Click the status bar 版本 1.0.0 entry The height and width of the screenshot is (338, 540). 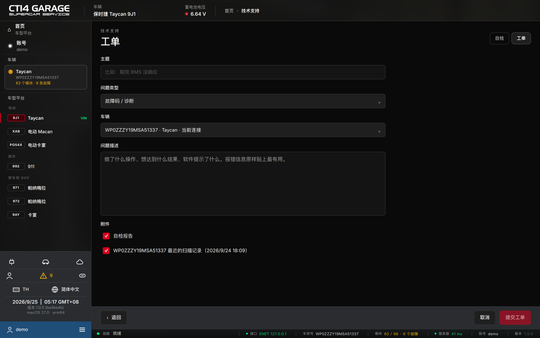click(524, 334)
